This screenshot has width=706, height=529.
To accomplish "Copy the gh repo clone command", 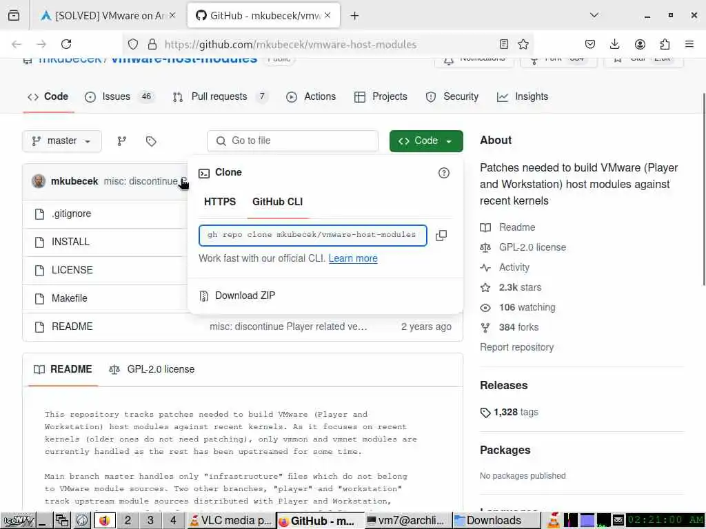I will pyautogui.click(x=441, y=236).
